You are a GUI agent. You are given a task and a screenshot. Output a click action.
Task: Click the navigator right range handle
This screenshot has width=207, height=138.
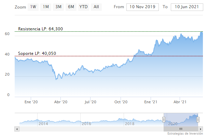tap(198, 119)
